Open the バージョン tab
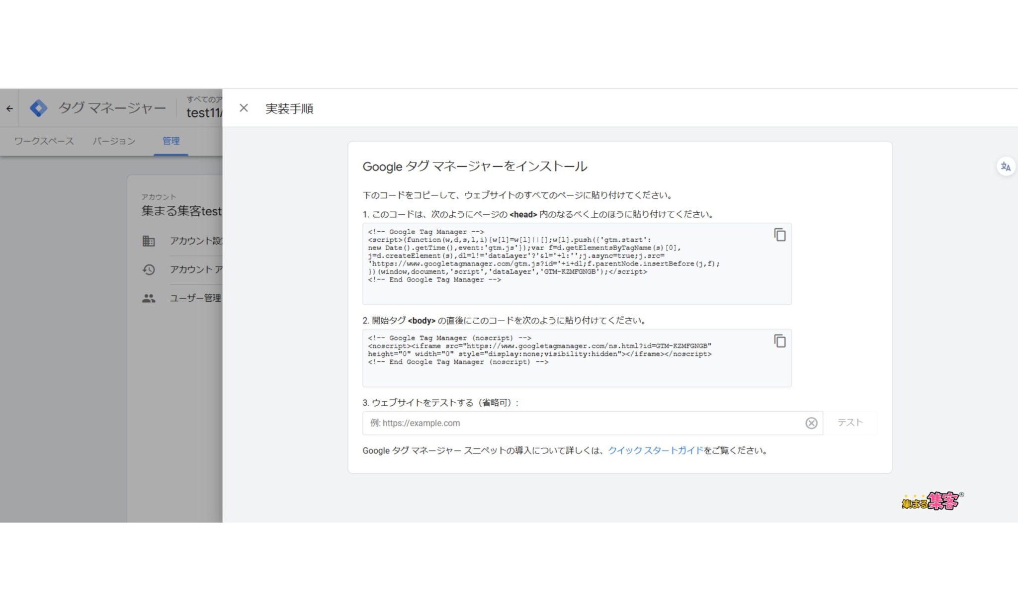1018x611 pixels. coord(114,141)
